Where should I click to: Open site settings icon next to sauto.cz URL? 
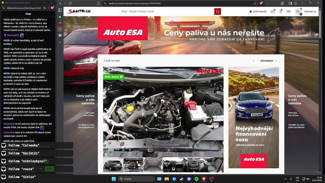coord(105,3)
